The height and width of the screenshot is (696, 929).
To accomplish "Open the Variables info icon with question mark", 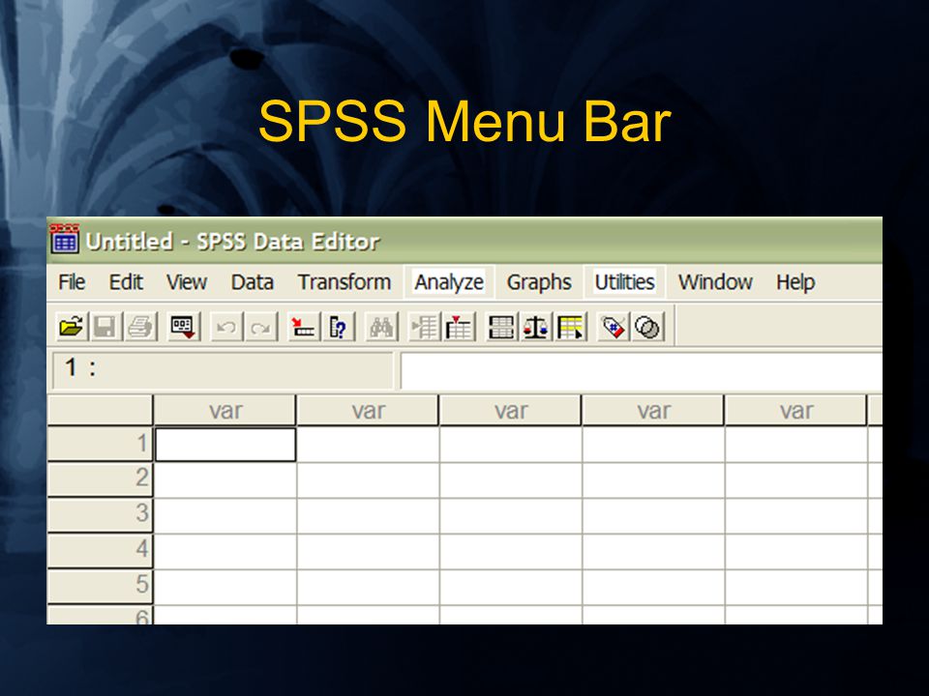I will pos(339,327).
